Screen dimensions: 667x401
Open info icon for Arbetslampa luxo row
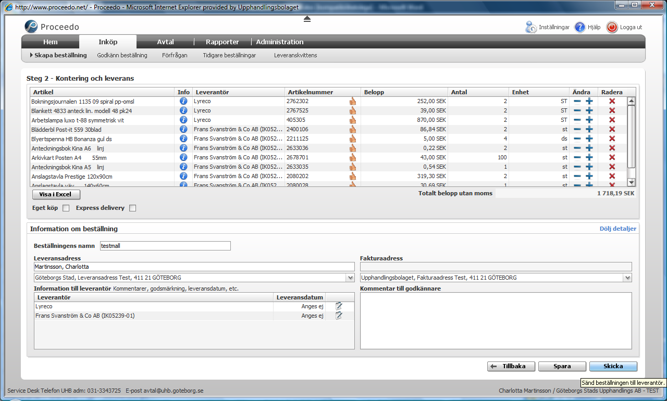183,120
